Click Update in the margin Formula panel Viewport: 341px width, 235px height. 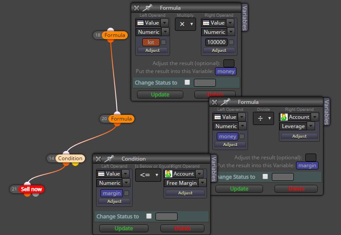tap(239, 189)
